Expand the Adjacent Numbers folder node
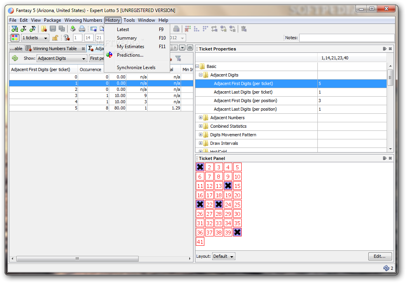The width and height of the screenshot is (406, 283). click(200, 118)
